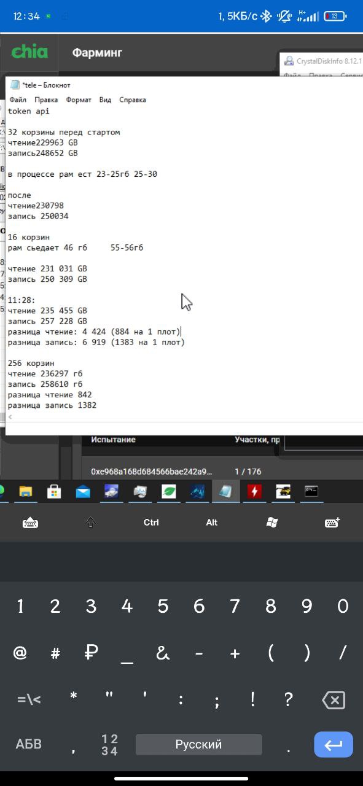This screenshot has height=786, width=363.
Task: Click the 'token api' line in Notepad
Action: point(28,111)
